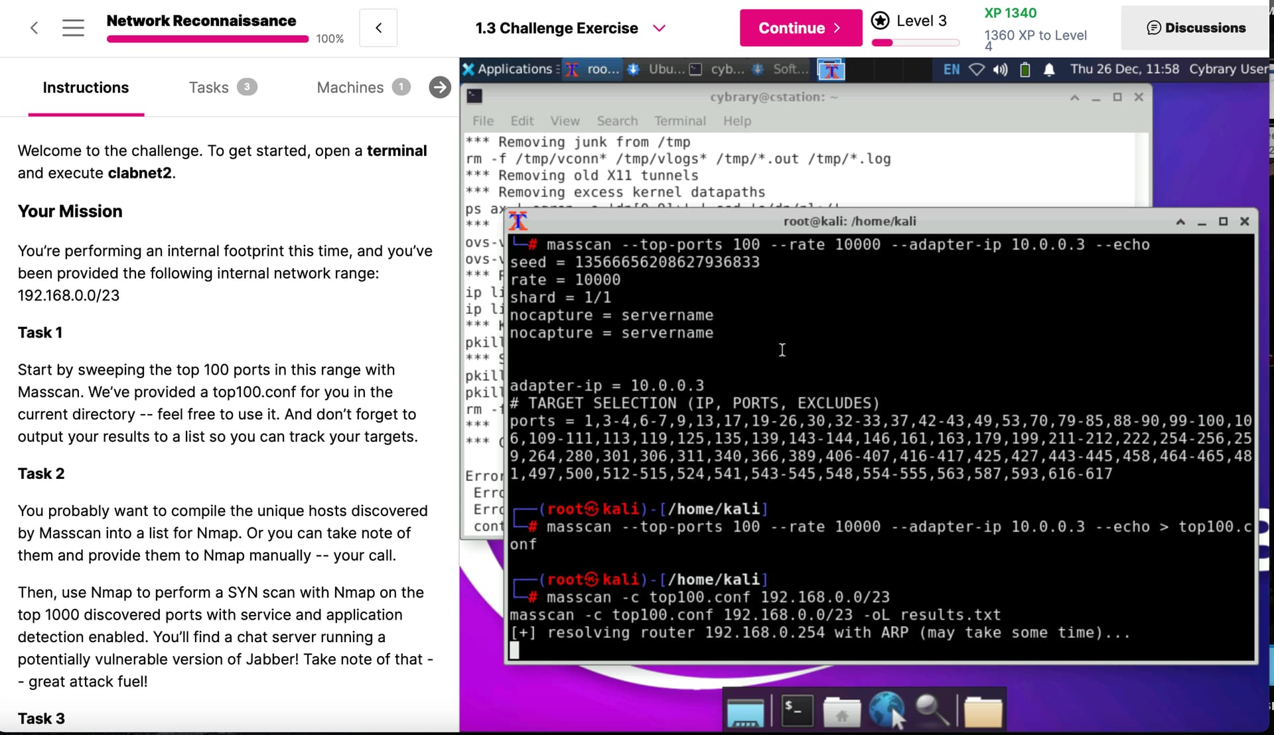1274x735 pixels.
Task: Expand the 1.3 Challenge Exercise dropdown
Action: 659,28
